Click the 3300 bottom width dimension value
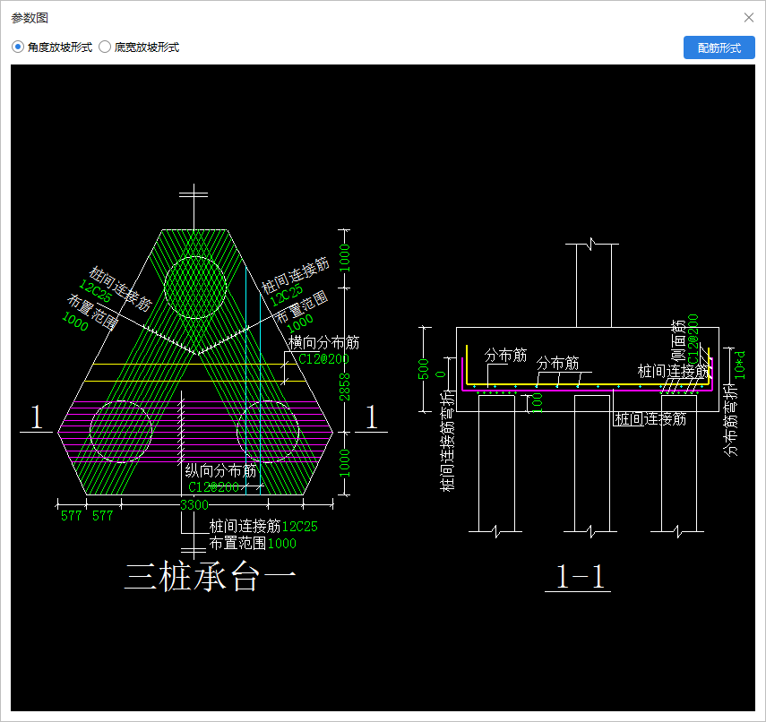The width and height of the screenshot is (766, 722). (x=194, y=505)
